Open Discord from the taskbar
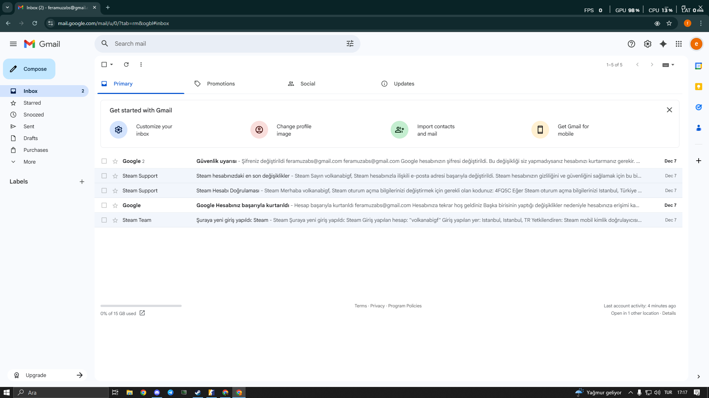This screenshot has height=398, width=709. [157, 392]
